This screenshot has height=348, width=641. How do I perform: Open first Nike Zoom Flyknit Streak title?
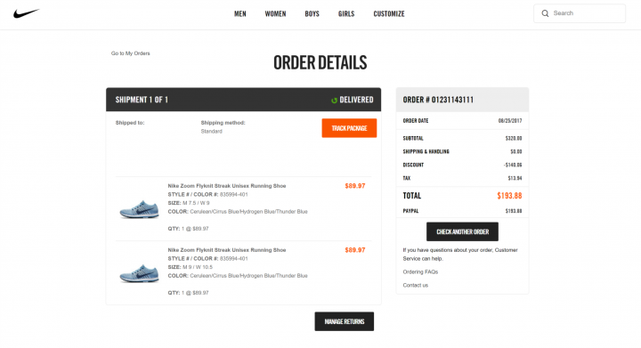click(x=227, y=186)
